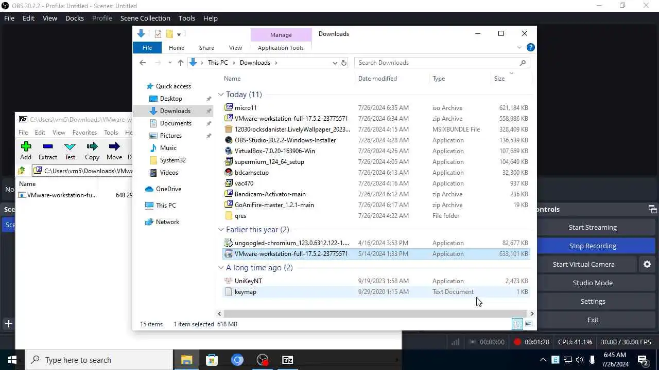Switch to details view layout icon
This screenshot has width=659, height=370.
517,324
